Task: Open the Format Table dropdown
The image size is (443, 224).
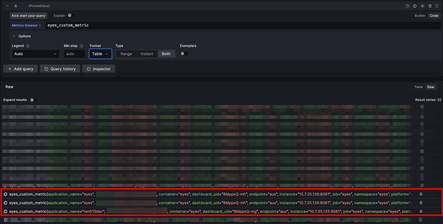Action: pos(100,54)
